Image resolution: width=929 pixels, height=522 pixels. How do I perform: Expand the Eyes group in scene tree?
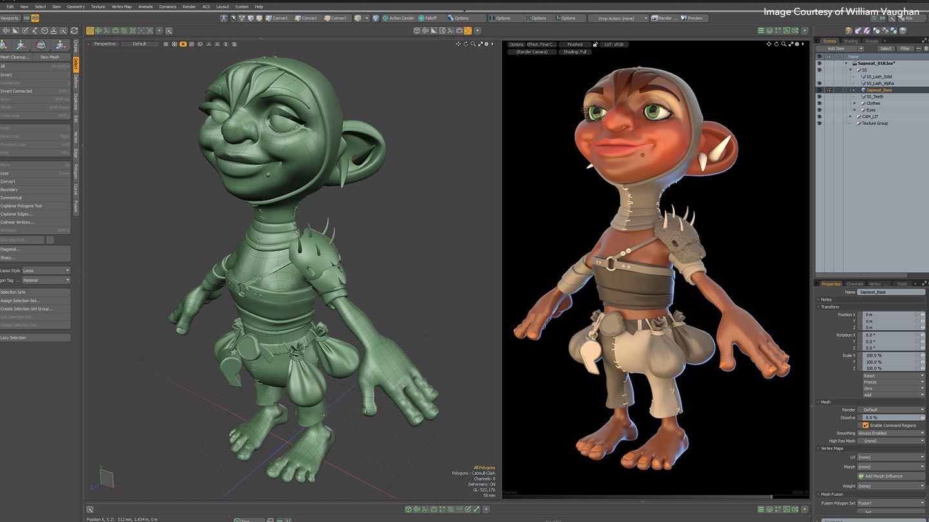855,110
